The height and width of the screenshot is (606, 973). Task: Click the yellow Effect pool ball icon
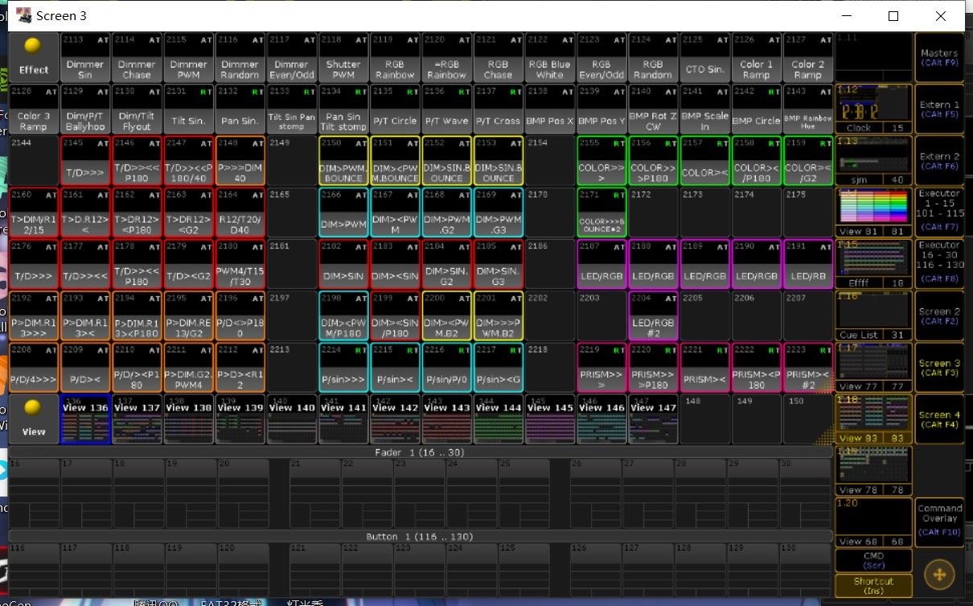[34, 56]
